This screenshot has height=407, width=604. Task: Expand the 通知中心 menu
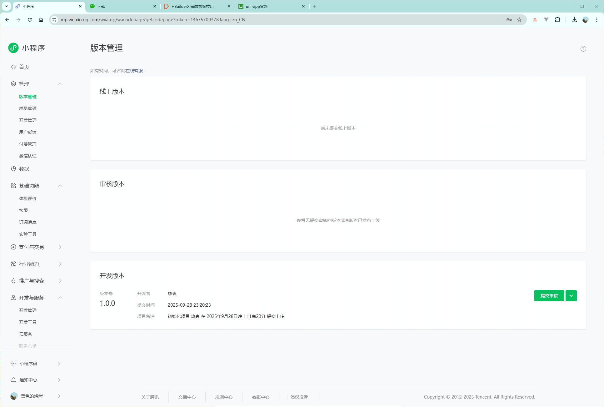tap(59, 380)
